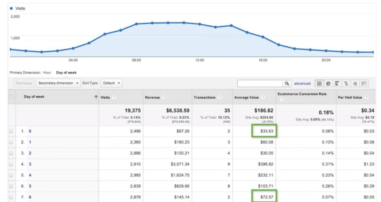The height and width of the screenshot is (202, 381).
Task: Click the chart data point at 08:00
Action: pyautogui.click(x=136, y=24)
